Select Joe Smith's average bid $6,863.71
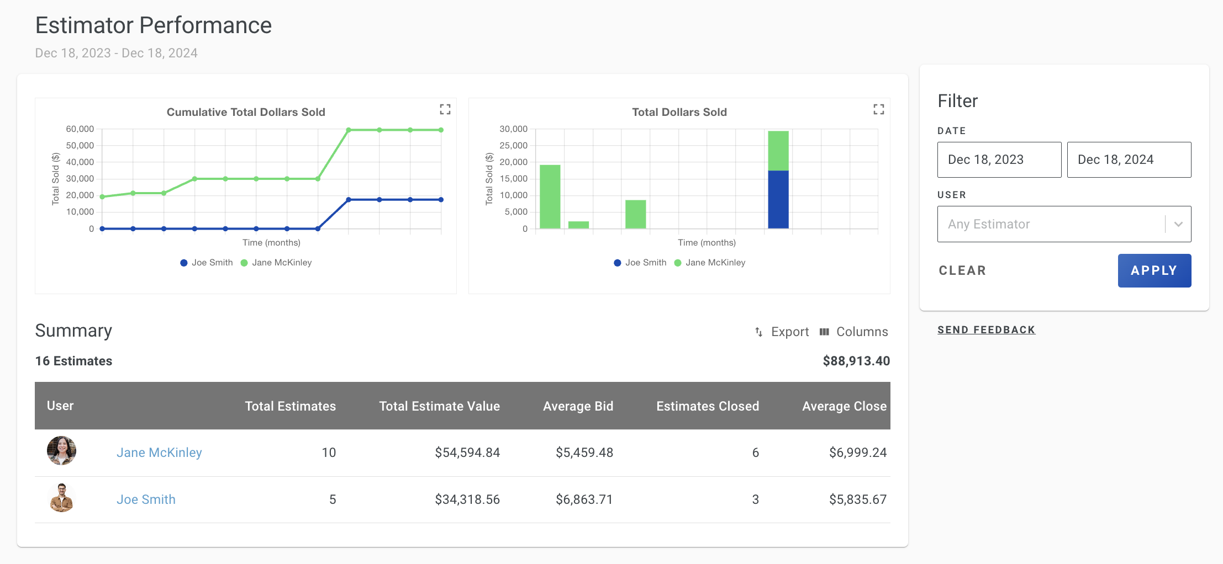The height and width of the screenshot is (564, 1223). [x=584, y=499]
